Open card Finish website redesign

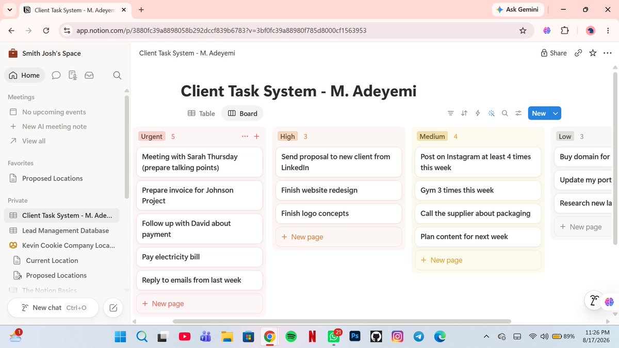point(338,190)
